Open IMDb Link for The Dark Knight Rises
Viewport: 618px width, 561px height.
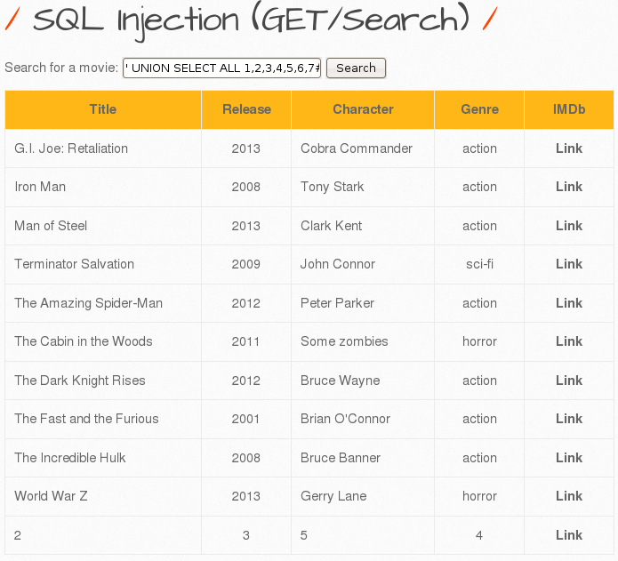569,381
